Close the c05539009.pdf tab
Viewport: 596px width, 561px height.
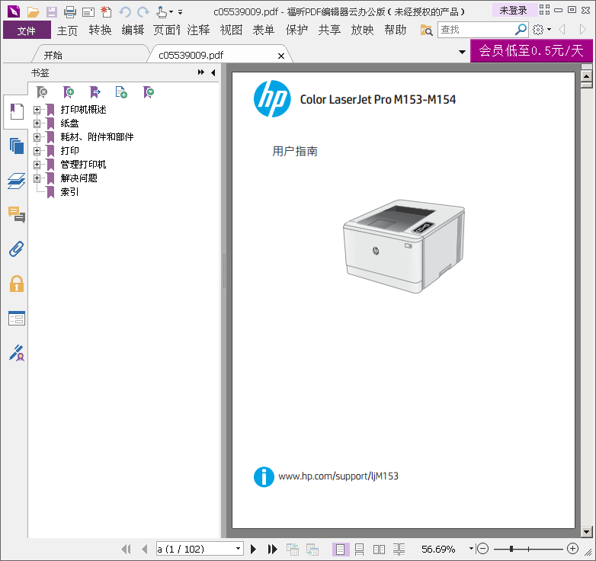[281, 56]
